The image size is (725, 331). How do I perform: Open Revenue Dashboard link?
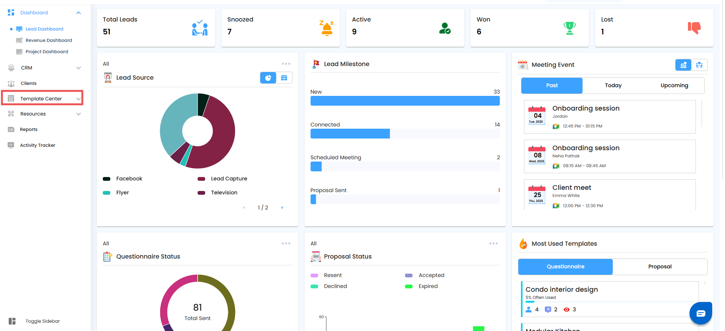point(49,40)
